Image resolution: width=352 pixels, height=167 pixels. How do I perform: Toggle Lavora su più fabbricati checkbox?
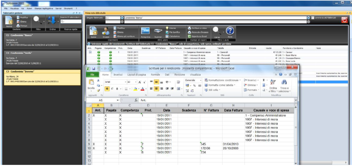313,18
